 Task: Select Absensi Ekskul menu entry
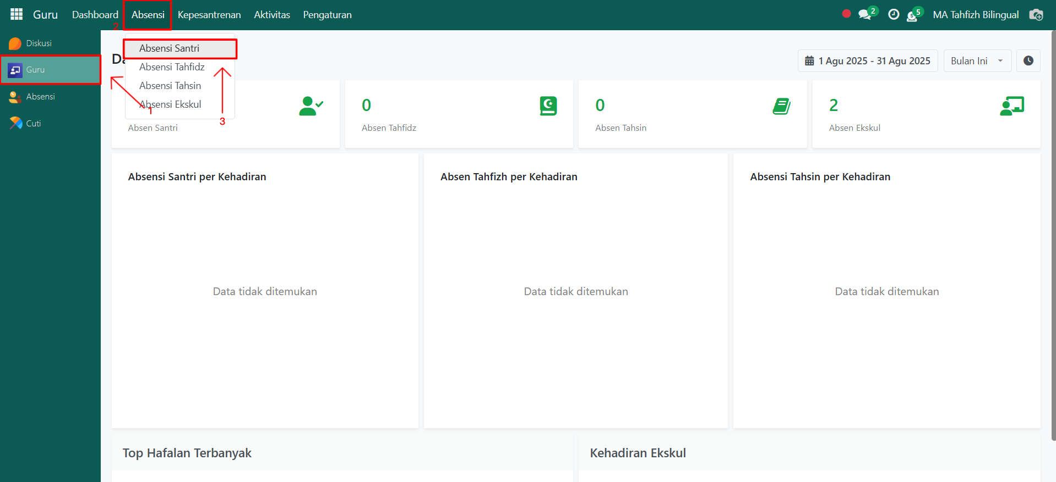tap(170, 104)
